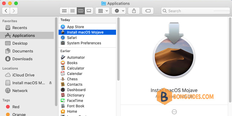Click the Chess app icon
Screen dimensions: 232x116
[63, 79]
